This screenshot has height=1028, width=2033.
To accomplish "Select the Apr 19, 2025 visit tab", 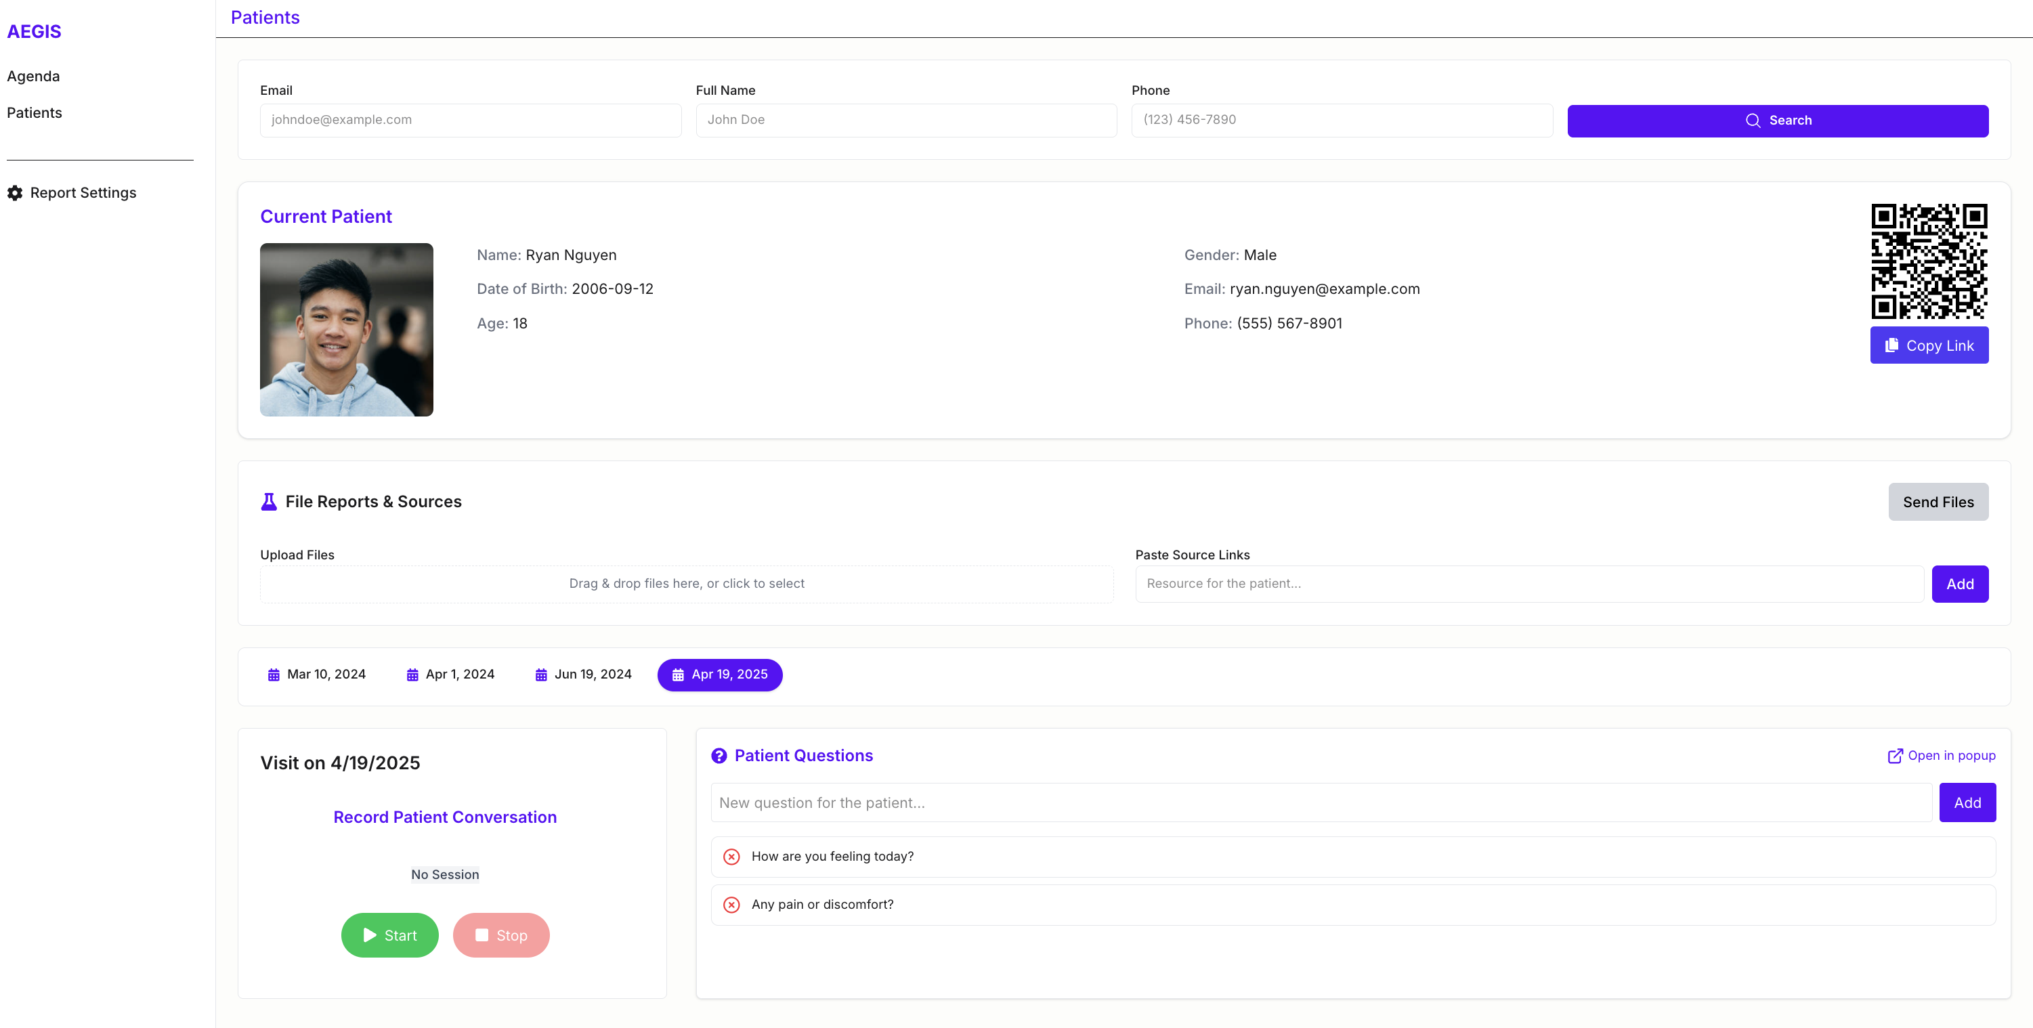I will 719,674.
